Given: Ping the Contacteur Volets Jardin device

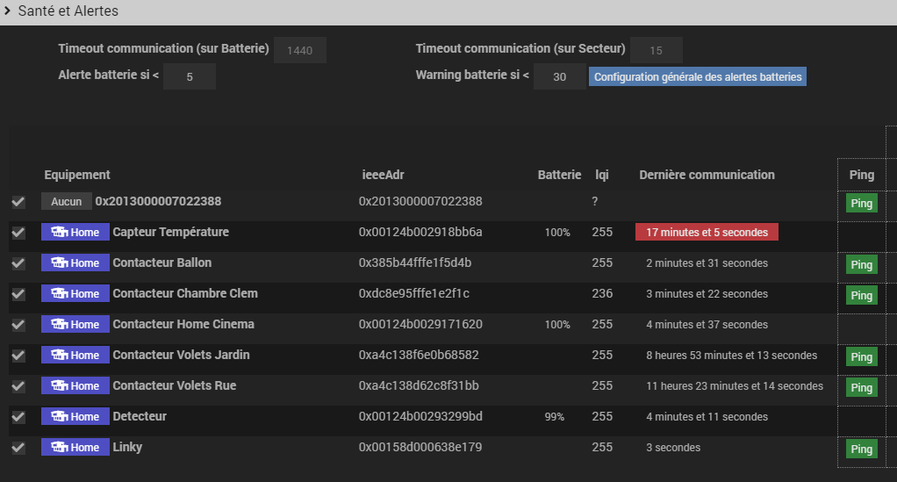Looking at the screenshot, I should pyautogui.click(x=861, y=356).
